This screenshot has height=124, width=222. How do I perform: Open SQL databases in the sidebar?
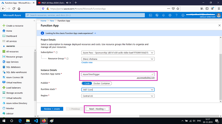click(13, 67)
